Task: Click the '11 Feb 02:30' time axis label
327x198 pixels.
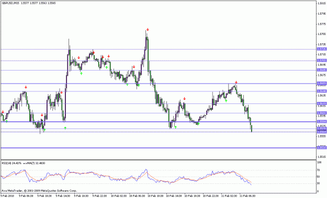Action: [x=229, y=196]
